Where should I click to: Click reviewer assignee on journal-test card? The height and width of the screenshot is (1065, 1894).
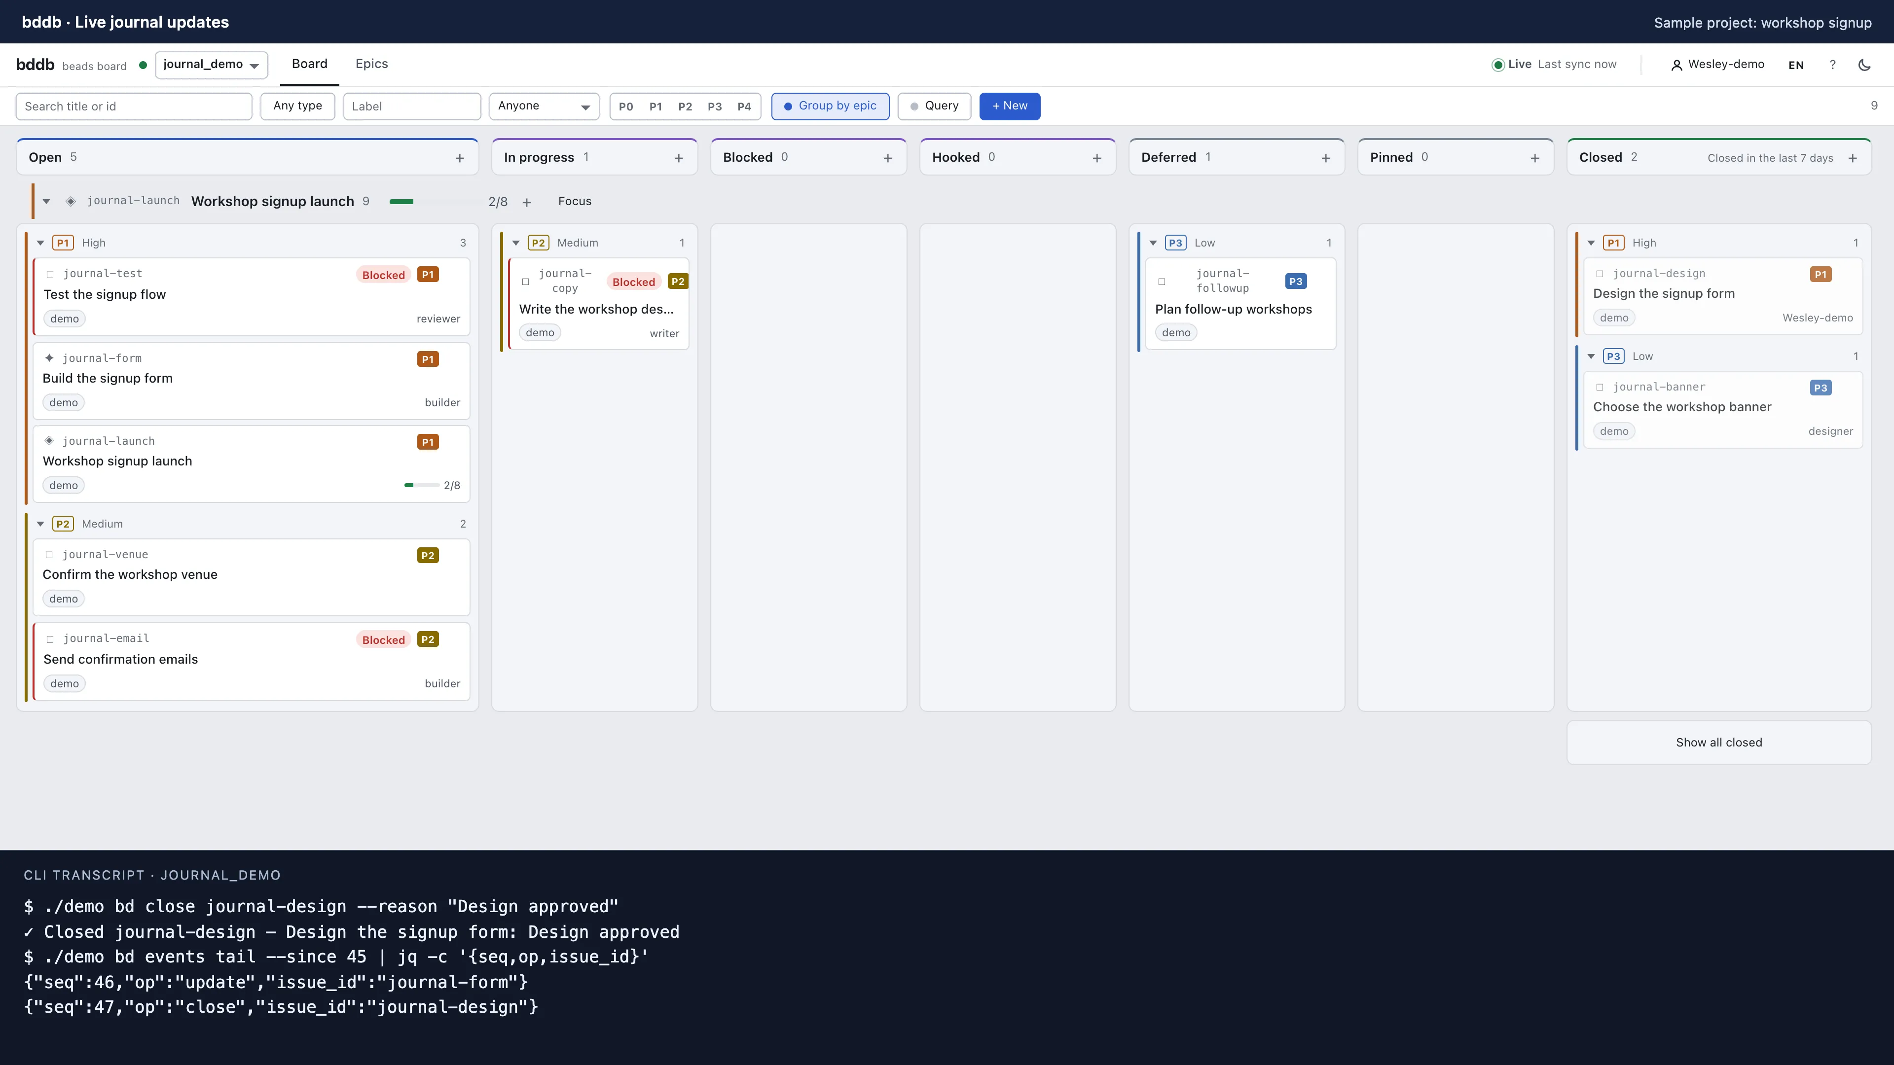[x=438, y=319]
